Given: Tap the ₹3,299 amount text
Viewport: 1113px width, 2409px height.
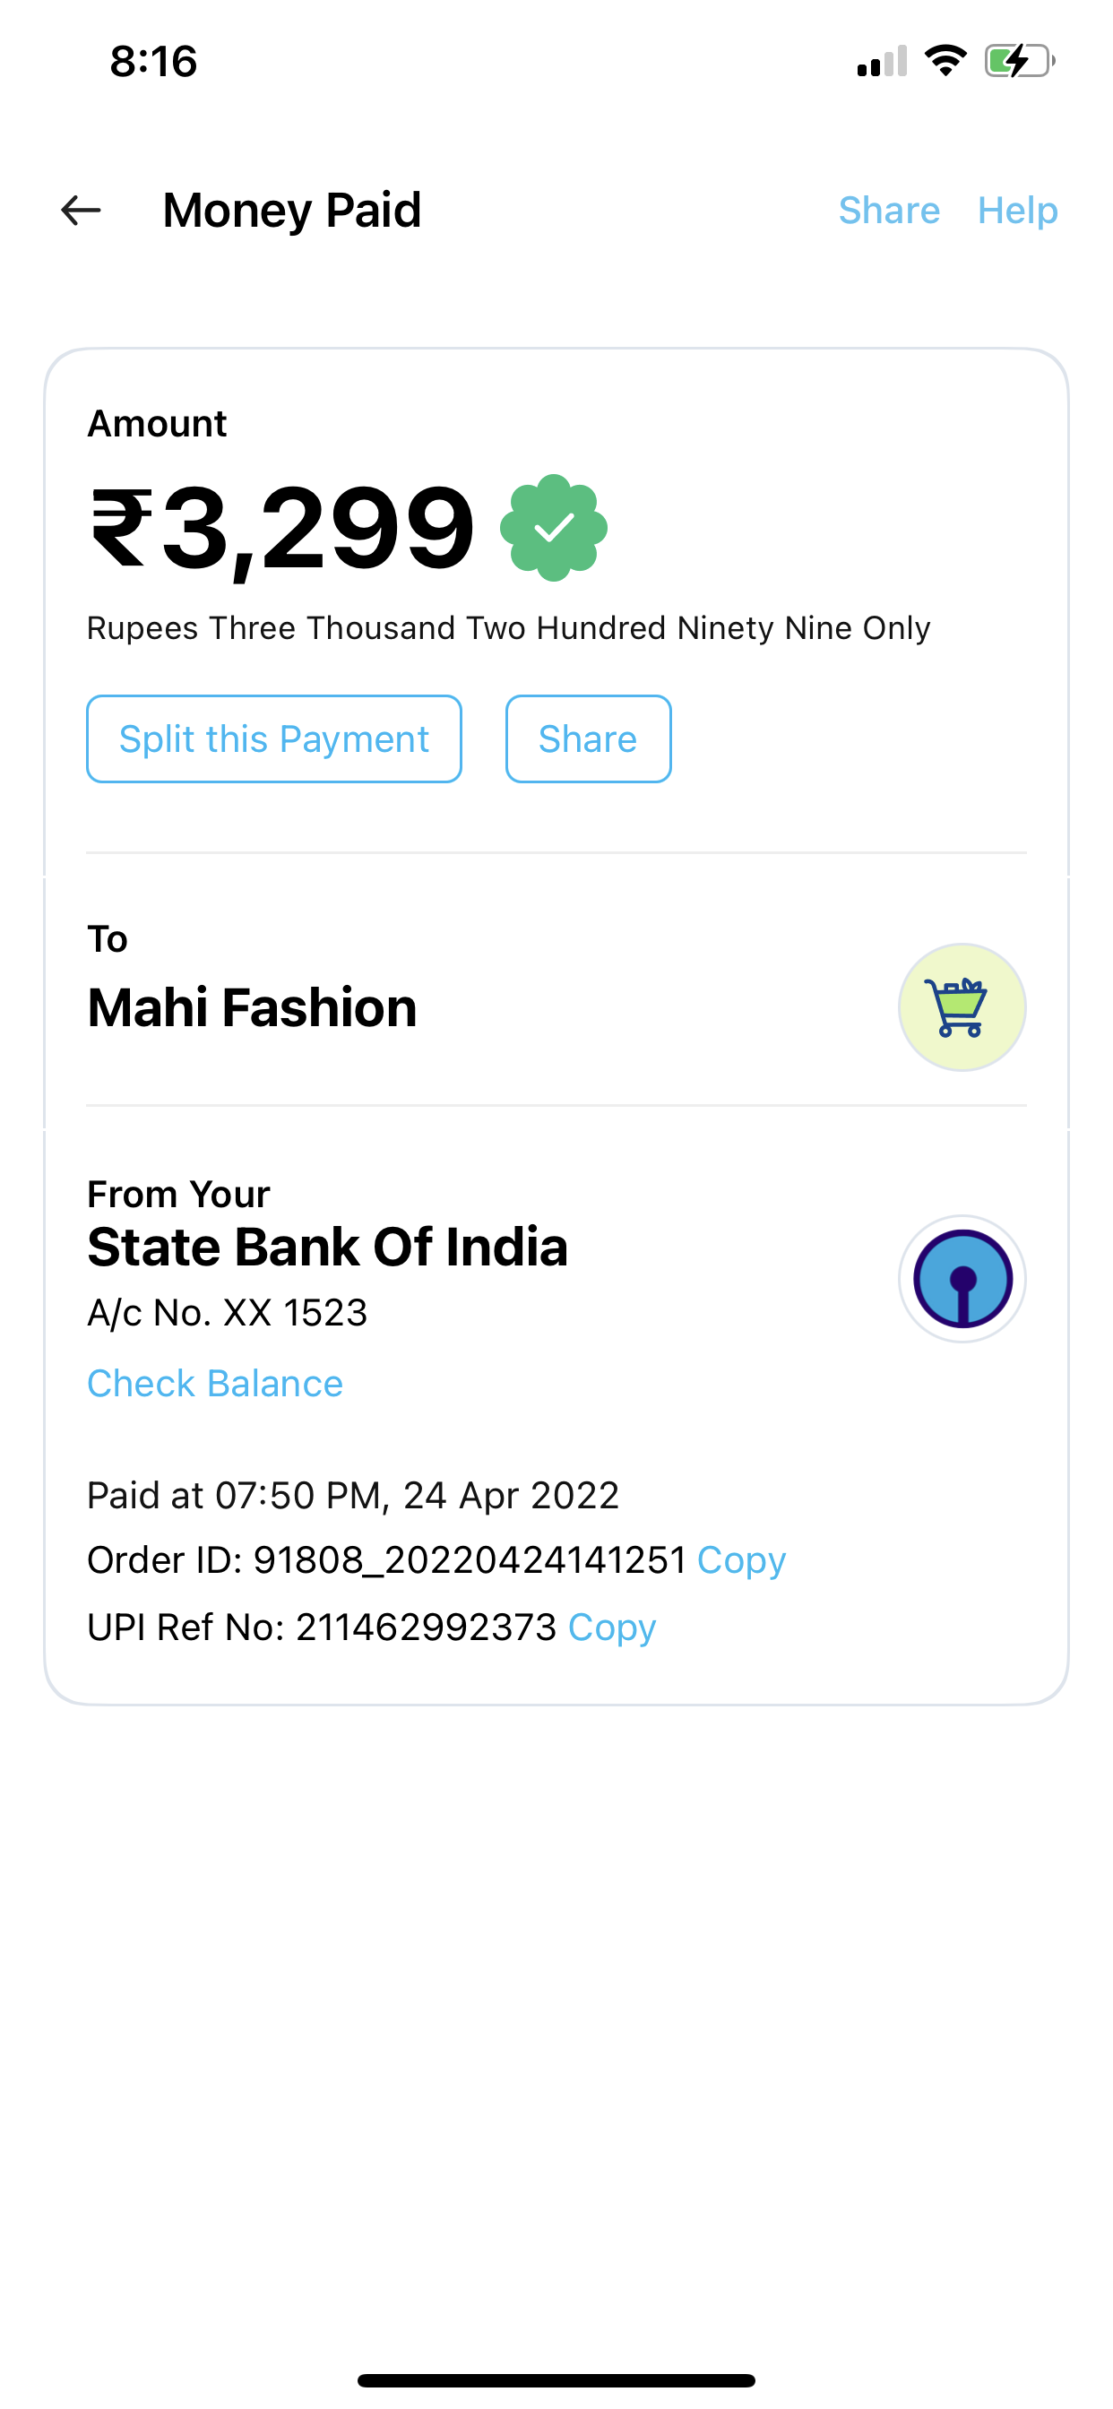Looking at the screenshot, I should point(282,529).
